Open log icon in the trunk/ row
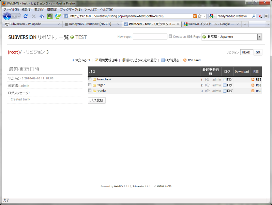272x205 pixels. (225, 91)
